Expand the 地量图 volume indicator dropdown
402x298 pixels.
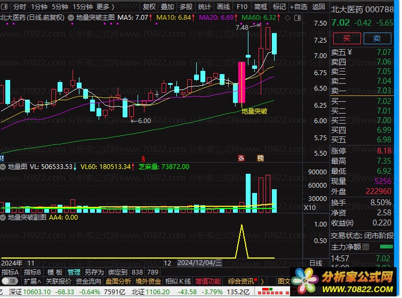3,167
